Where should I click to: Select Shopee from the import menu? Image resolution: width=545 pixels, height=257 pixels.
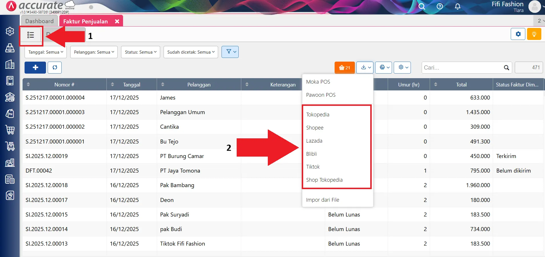[315, 128]
